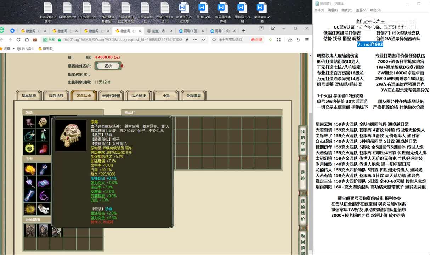Viewport: 430px width, 255px height.
Task: Open the 坐骑召唤兽 tab
Action: point(111,96)
